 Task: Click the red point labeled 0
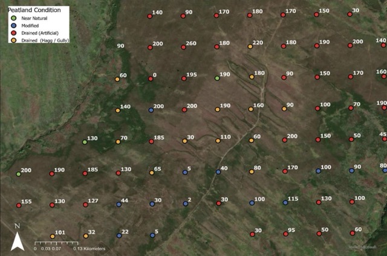pyautogui.click(x=151, y=78)
